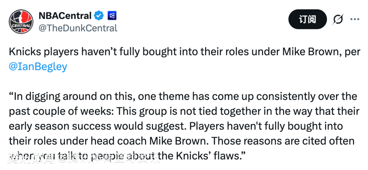Open the NBACentral profile avatar
Image resolution: width=368 pixels, height=170 pixels.
coord(21,22)
